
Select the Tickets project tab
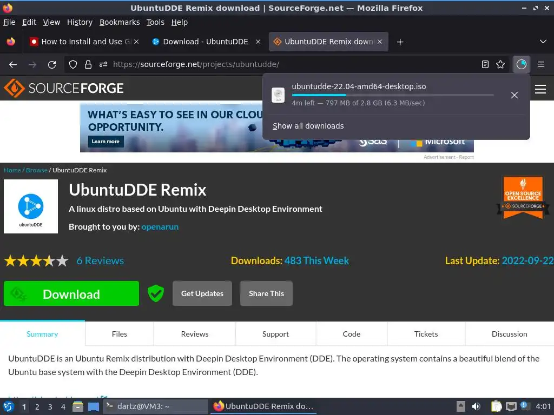[x=426, y=334]
